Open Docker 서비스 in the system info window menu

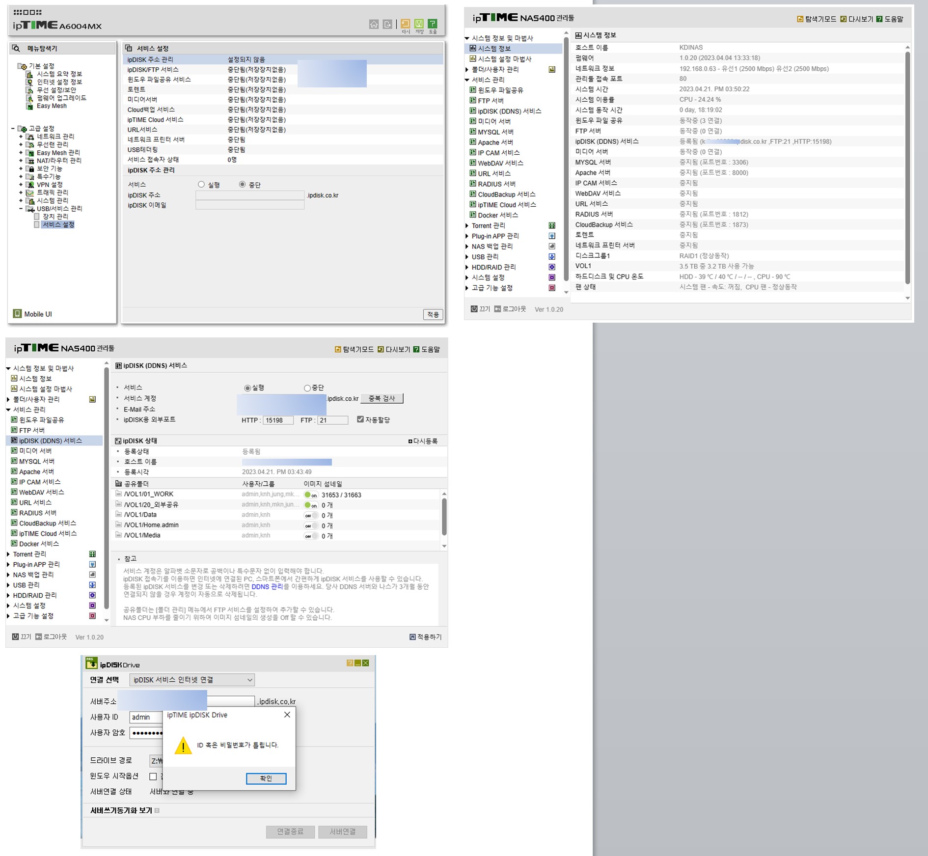pyautogui.click(x=498, y=215)
